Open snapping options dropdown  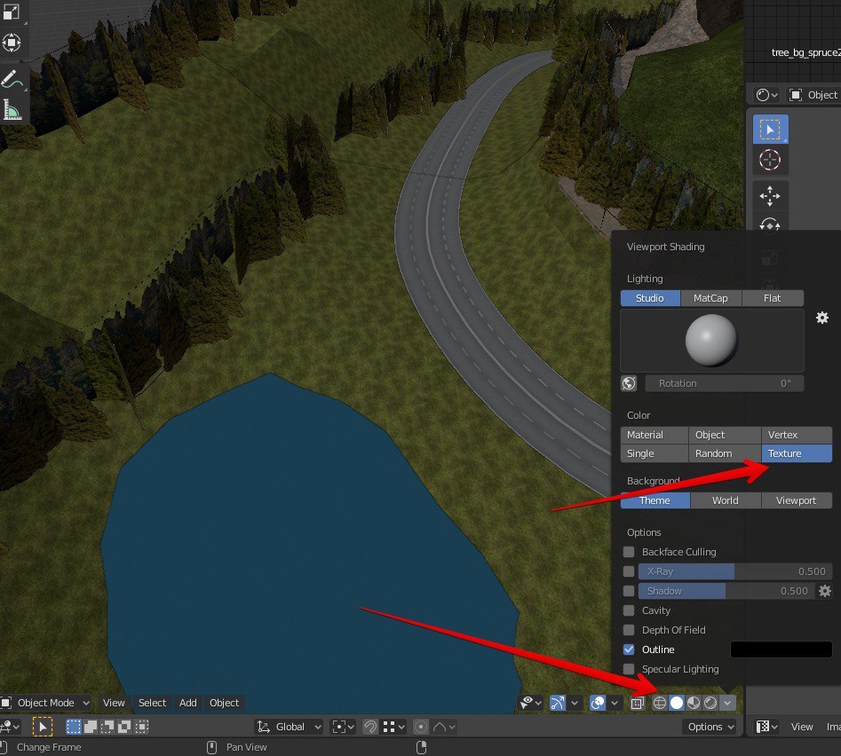click(x=393, y=727)
